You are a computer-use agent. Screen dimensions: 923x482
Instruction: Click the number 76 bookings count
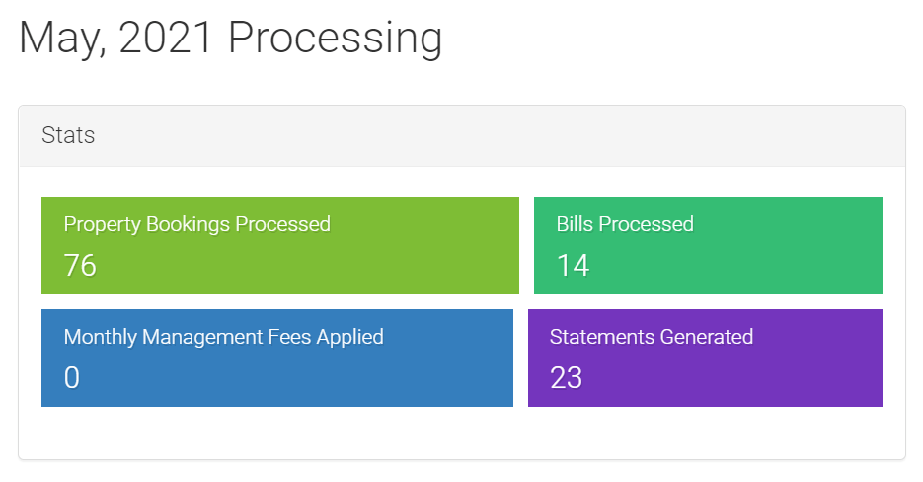(x=80, y=265)
